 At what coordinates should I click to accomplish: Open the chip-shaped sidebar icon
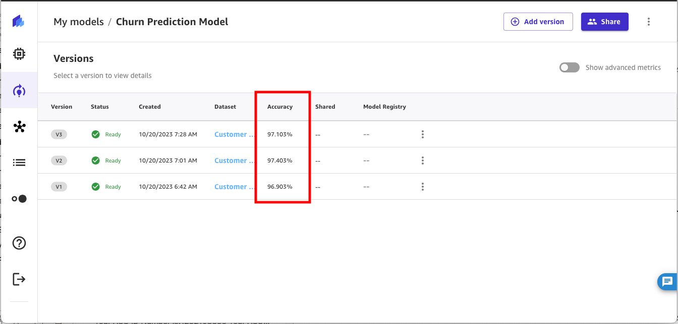(x=19, y=54)
